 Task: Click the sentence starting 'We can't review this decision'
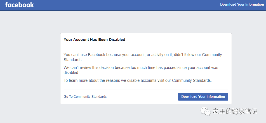pyautogui.click(x=141, y=68)
